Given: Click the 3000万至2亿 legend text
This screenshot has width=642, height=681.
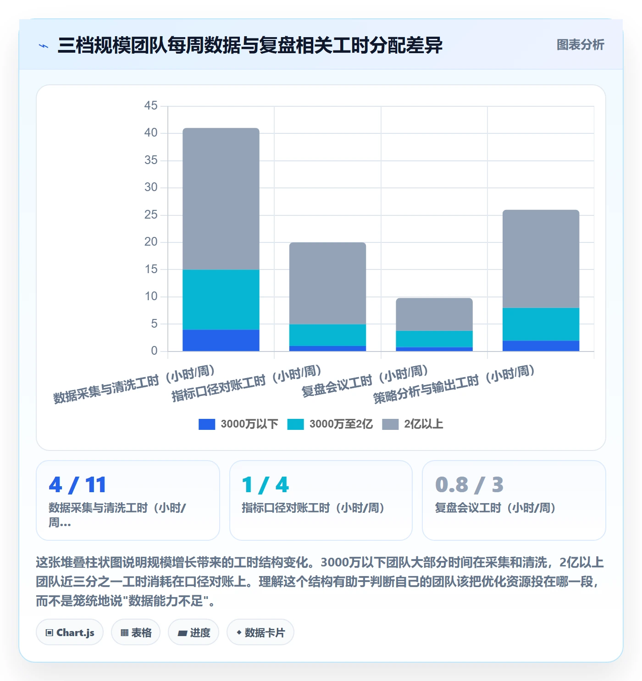Looking at the screenshot, I should [x=341, y=424].
